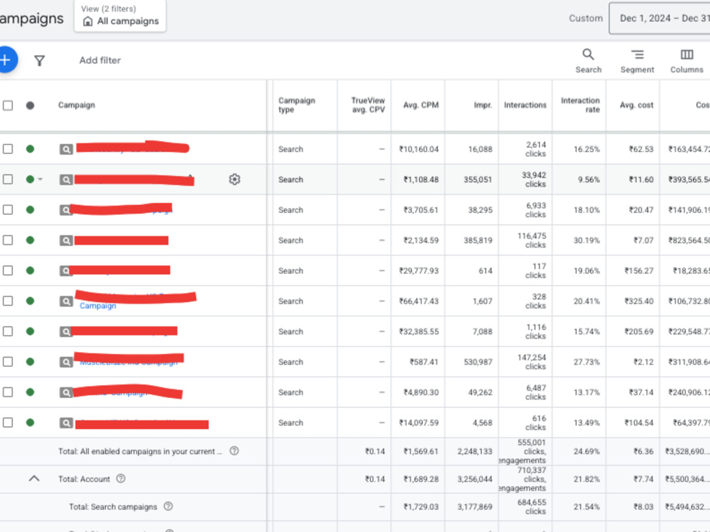
Task: Toggle the select-all header checkbox
Action: [8, 106]
